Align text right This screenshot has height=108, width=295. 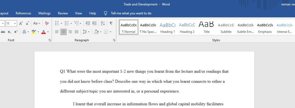coord(70,32)
